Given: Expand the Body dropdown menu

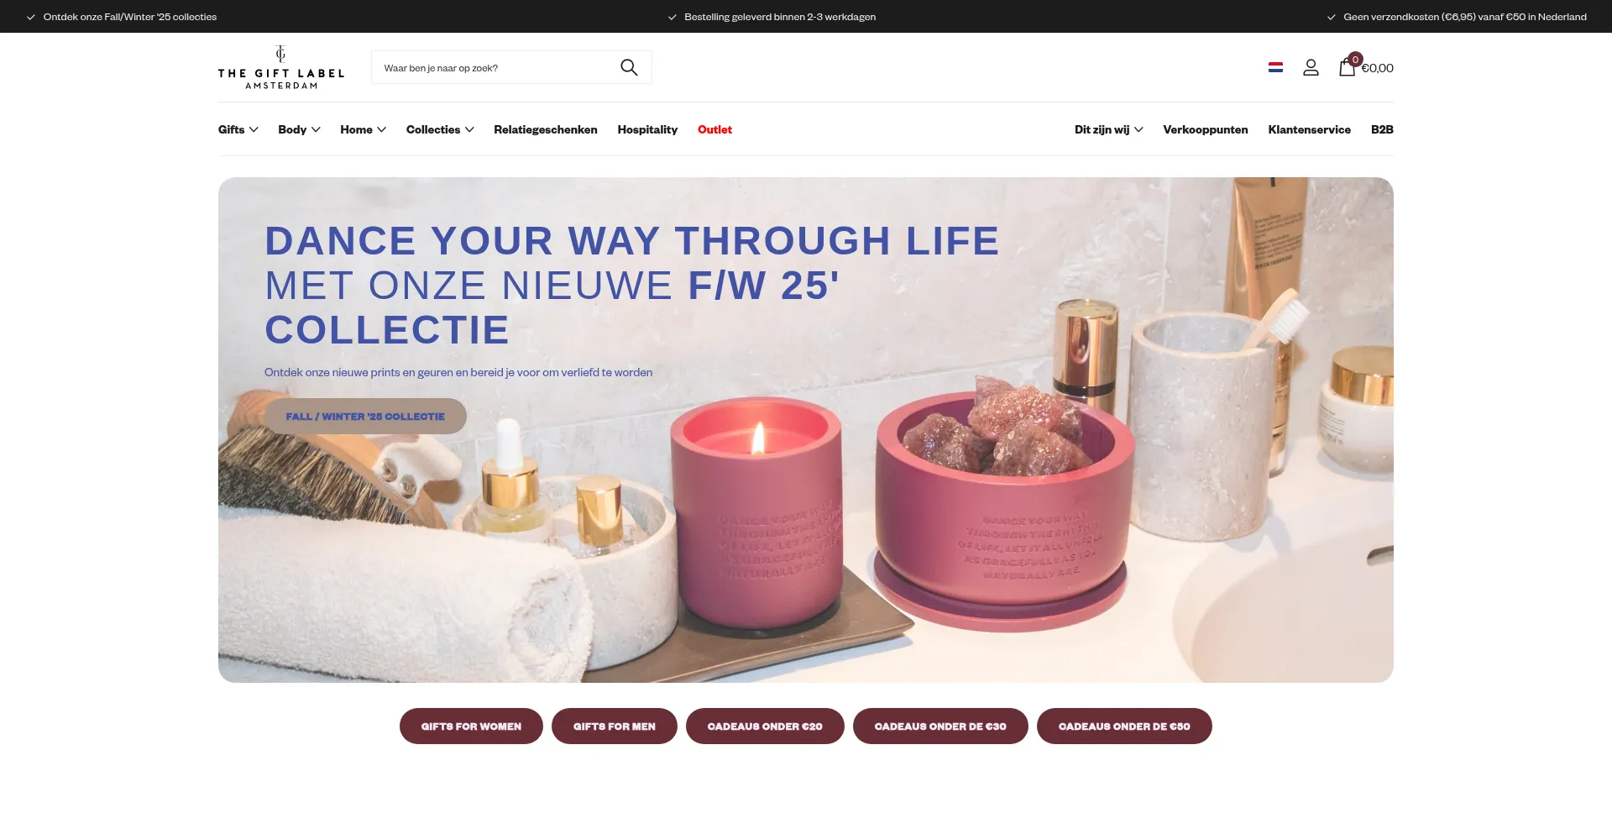Looking at the screenshot, I should click(299, 129).
